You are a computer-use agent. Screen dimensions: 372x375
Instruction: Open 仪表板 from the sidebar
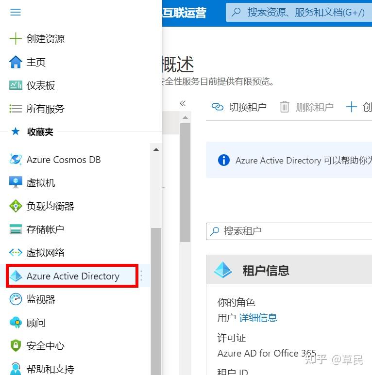[41, 85]
